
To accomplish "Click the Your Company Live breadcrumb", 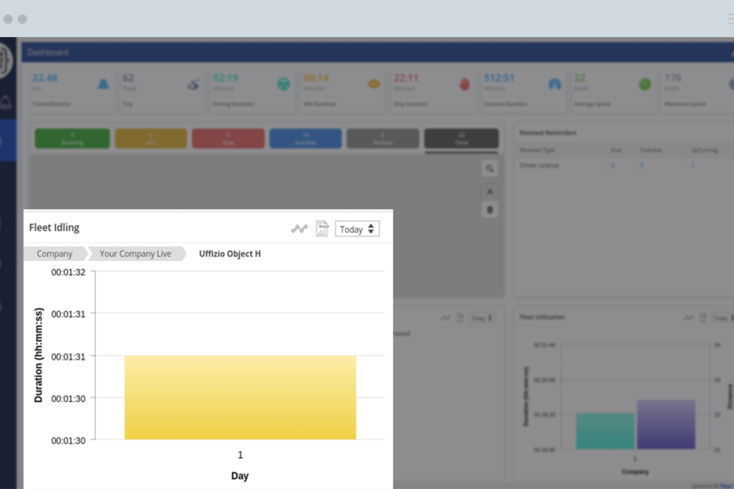I will pos(135,254).
